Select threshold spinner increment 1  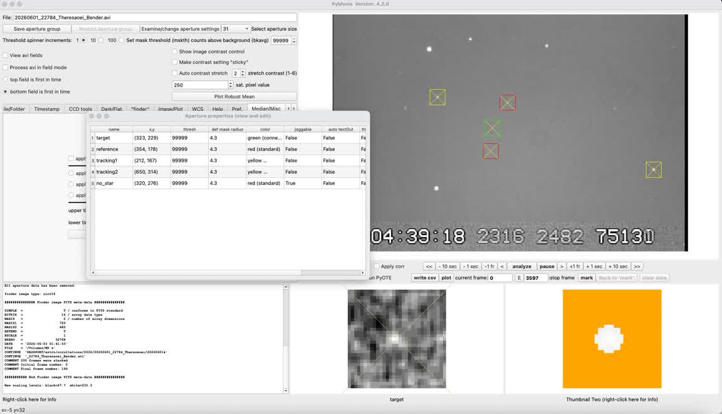[x=83, y=40]
